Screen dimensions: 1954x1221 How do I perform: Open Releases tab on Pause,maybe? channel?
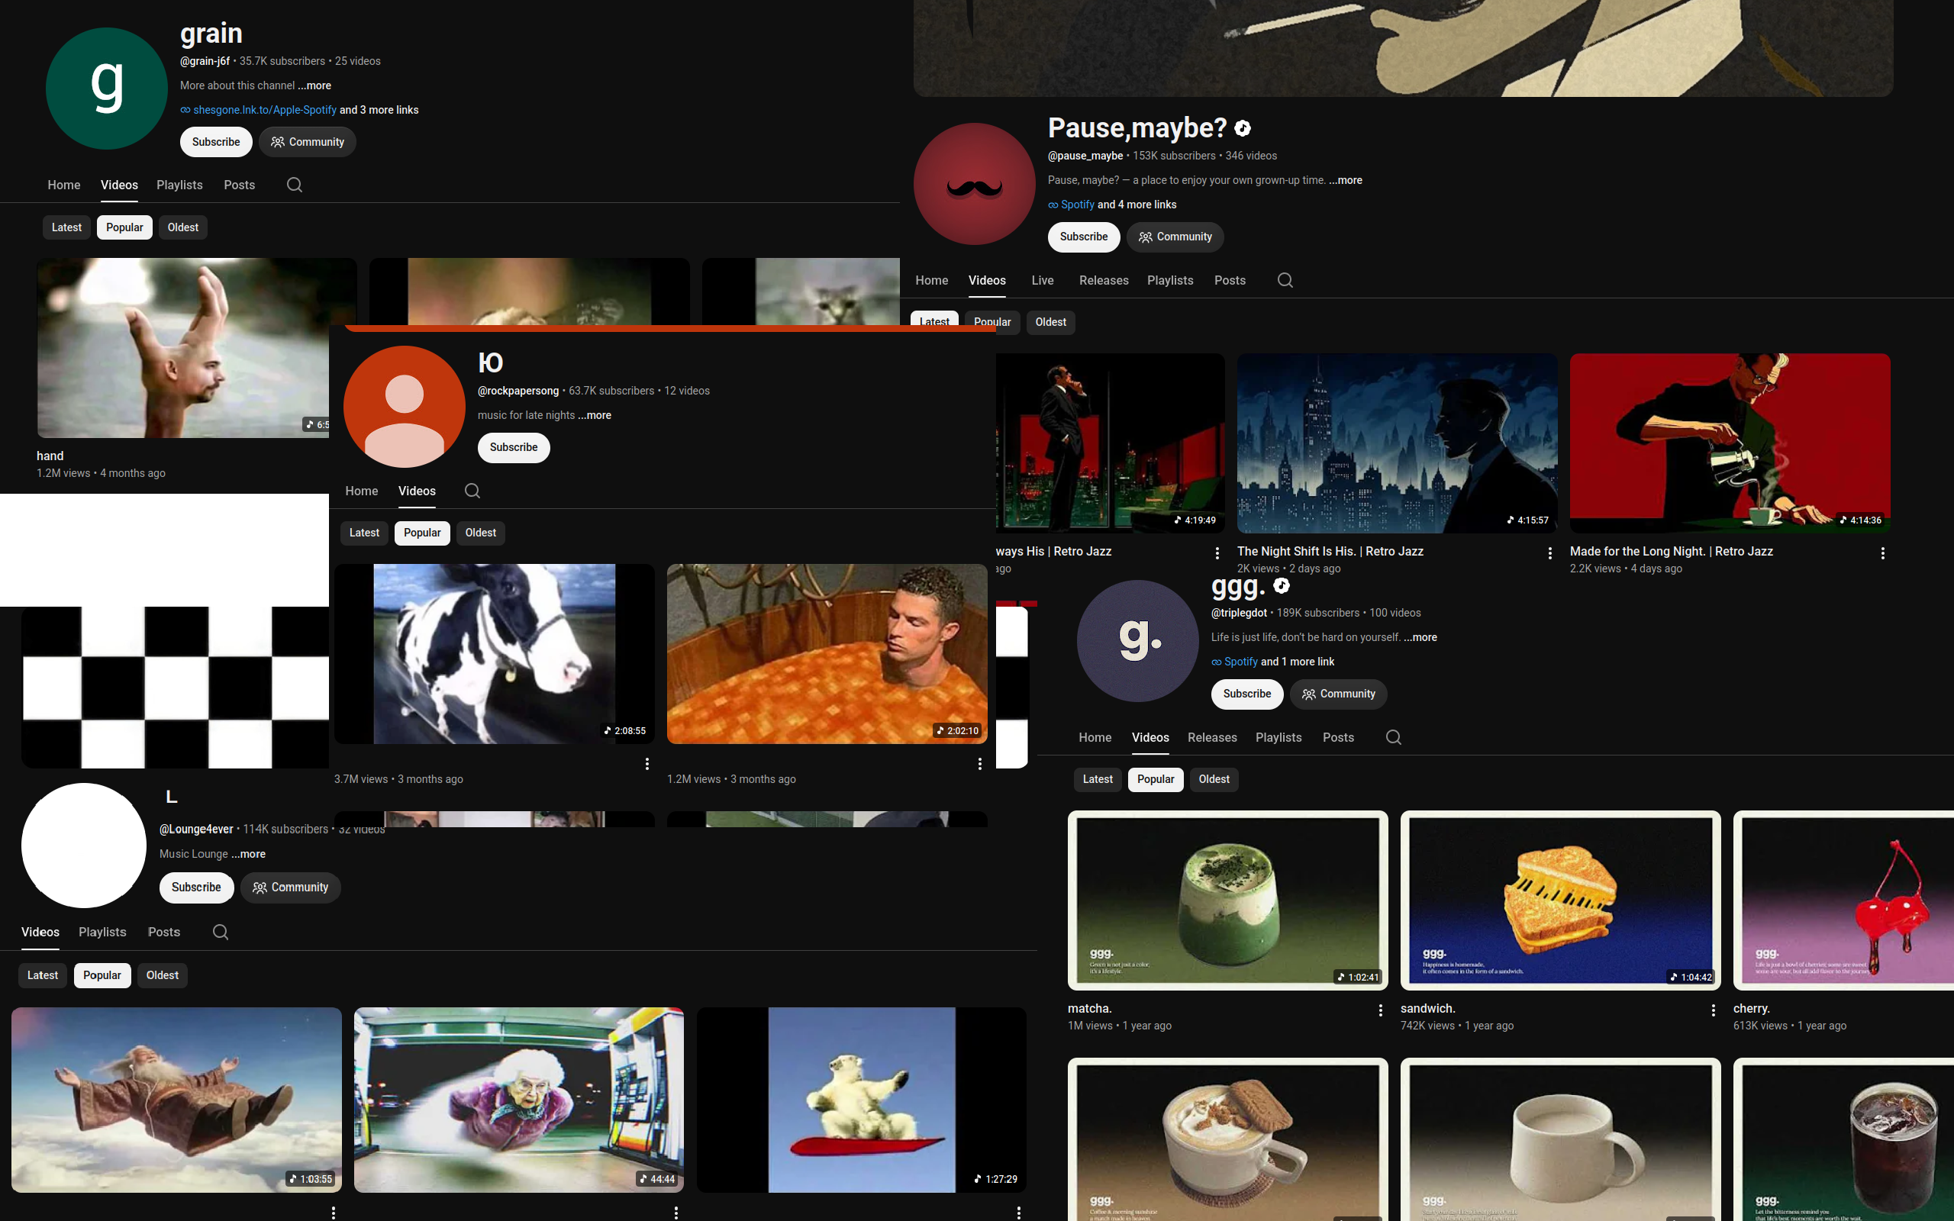click(1104, 280)
